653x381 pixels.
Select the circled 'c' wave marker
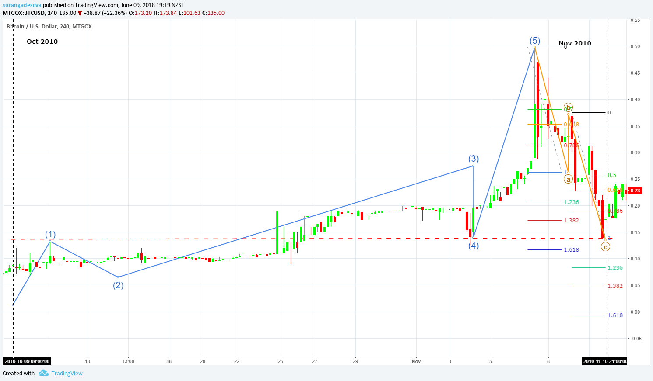606,247
